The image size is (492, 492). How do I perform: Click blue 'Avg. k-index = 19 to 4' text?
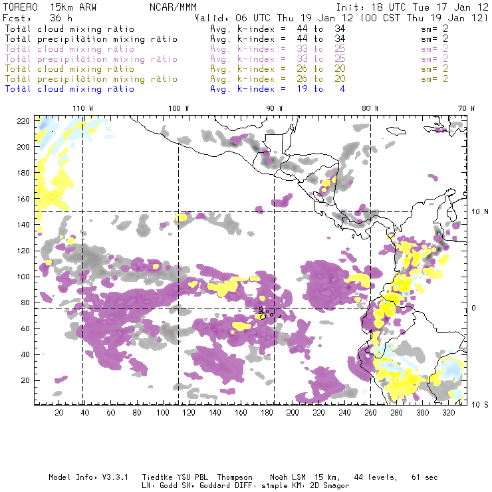pyautogui.click(x=278, y=89)
